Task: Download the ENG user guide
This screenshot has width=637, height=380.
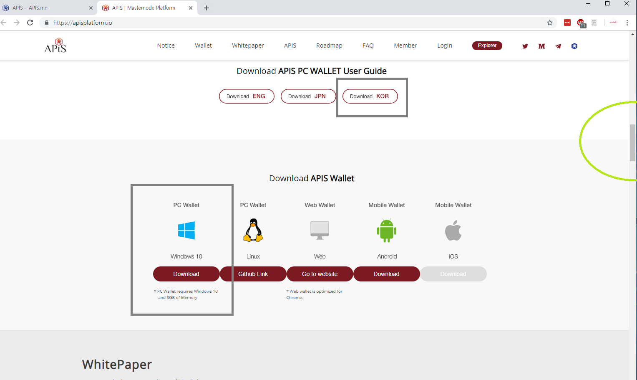Action: point(247,96)
